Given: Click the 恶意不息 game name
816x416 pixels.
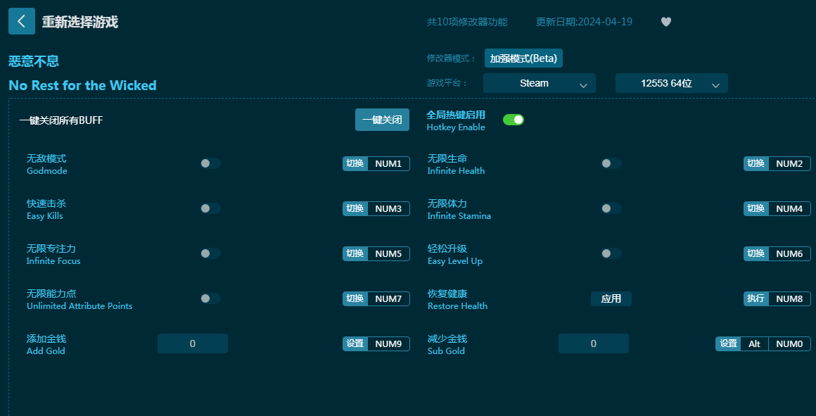Looking at the screenshot, I should 34,61.
